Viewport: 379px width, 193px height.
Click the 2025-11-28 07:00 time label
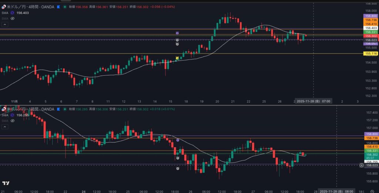point(313,101)
